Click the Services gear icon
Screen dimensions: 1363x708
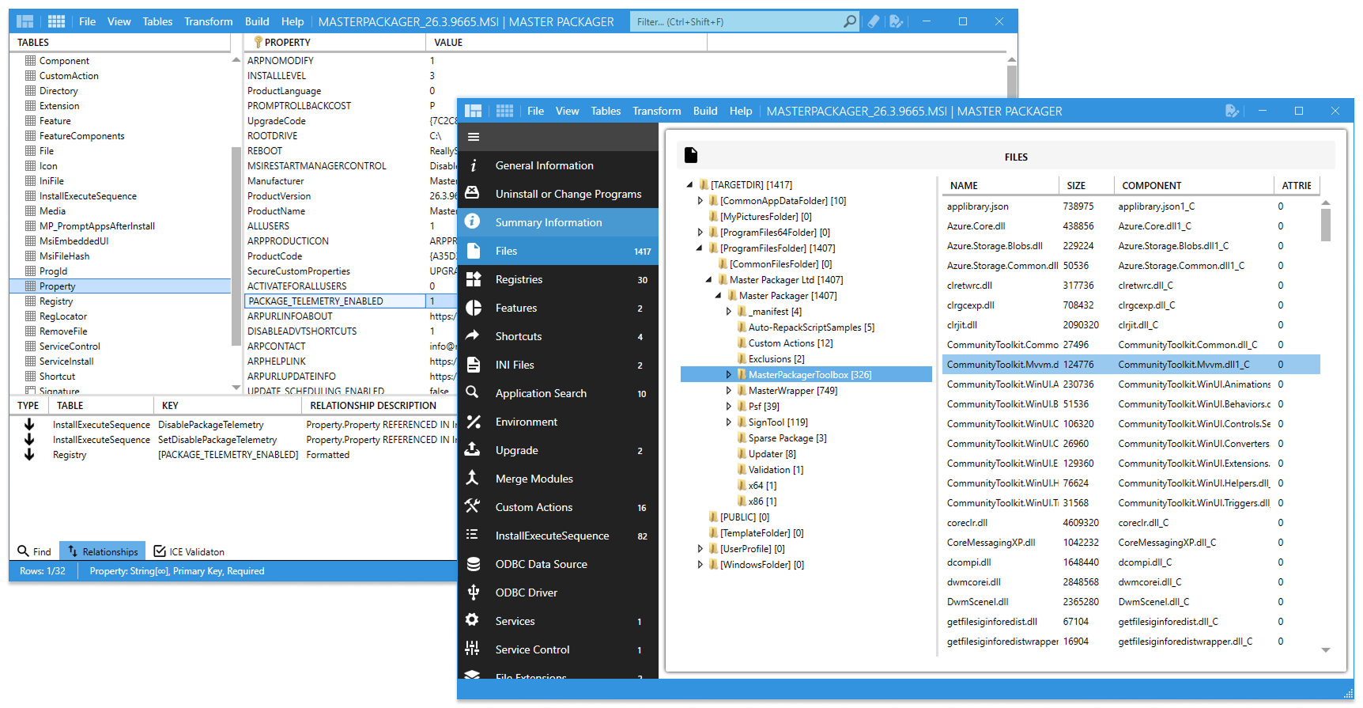[473, 620]
